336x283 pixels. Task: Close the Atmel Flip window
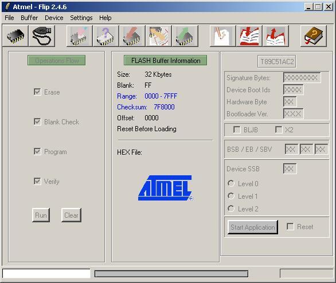coord(329,7)
